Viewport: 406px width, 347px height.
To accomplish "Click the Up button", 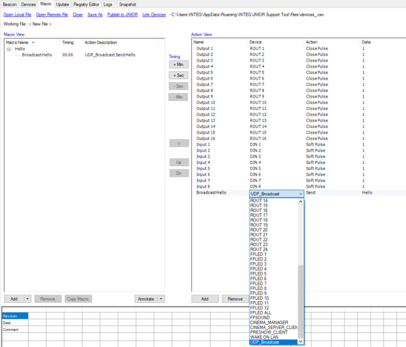I will (179, 162).
